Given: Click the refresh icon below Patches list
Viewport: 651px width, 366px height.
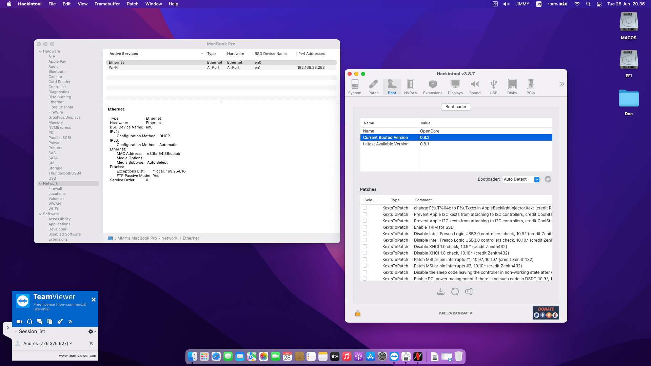Looking at the screenshot, I should [455, 291].
